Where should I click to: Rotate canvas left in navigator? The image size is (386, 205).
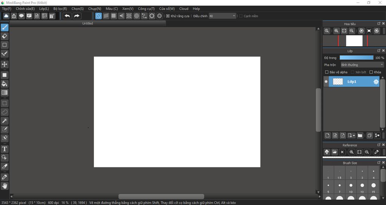click(x=361, y=31)
